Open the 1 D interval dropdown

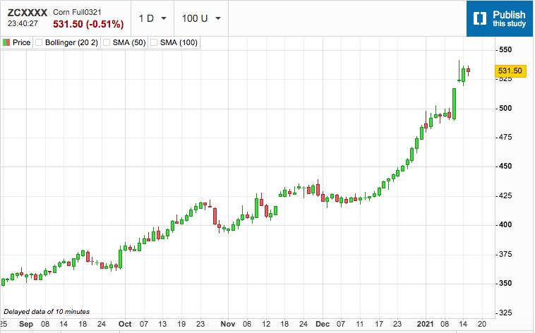pyautogui.click(x=152, y=18)
